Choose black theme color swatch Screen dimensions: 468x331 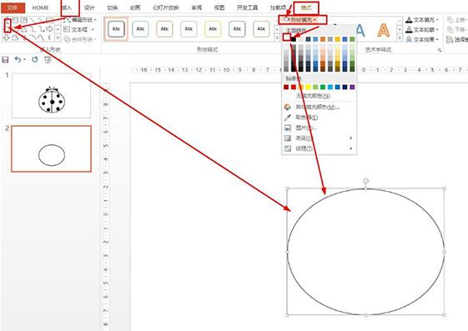(294, 38)
